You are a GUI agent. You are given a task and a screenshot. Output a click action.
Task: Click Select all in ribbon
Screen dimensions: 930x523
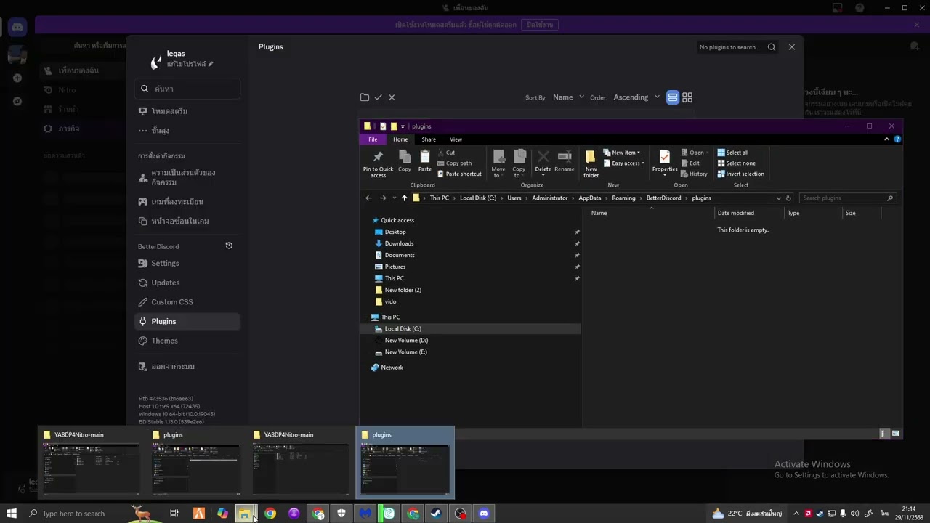pyautogui.click(x=732, y=153)
